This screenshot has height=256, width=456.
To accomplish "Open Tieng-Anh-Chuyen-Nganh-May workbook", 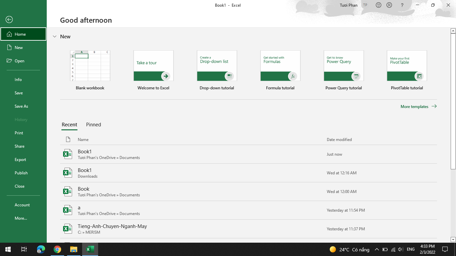I will point(248,229).
